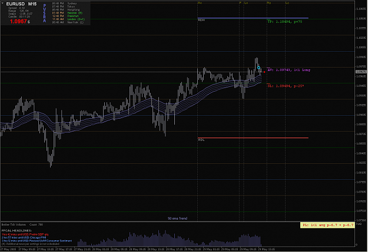The image size is (368, 252).
Task: Click the Range value line
Action: coord(18,11)
